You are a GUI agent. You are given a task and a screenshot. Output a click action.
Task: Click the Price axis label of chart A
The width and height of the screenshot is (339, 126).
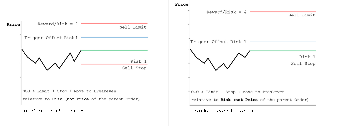[x=13, y=24]
